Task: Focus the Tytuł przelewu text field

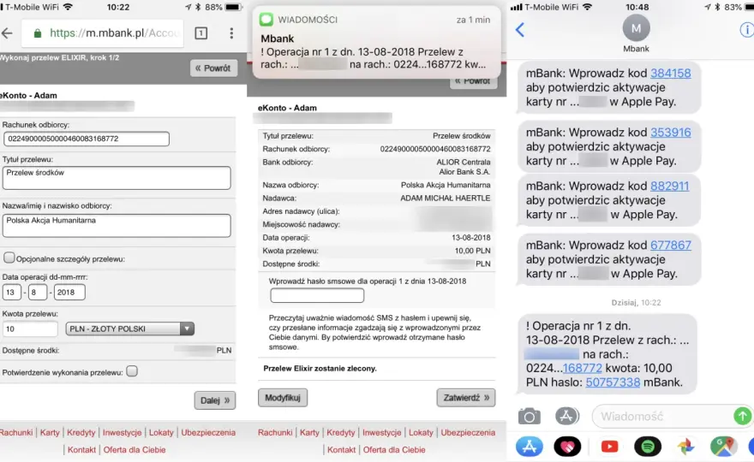Action: (117, 178)
